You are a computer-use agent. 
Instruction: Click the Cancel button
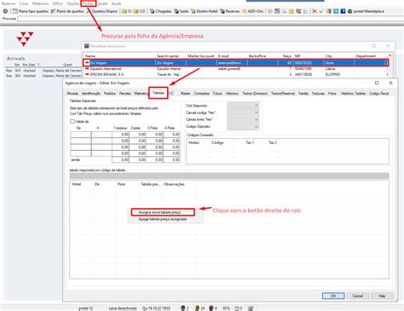click(358, 296)
